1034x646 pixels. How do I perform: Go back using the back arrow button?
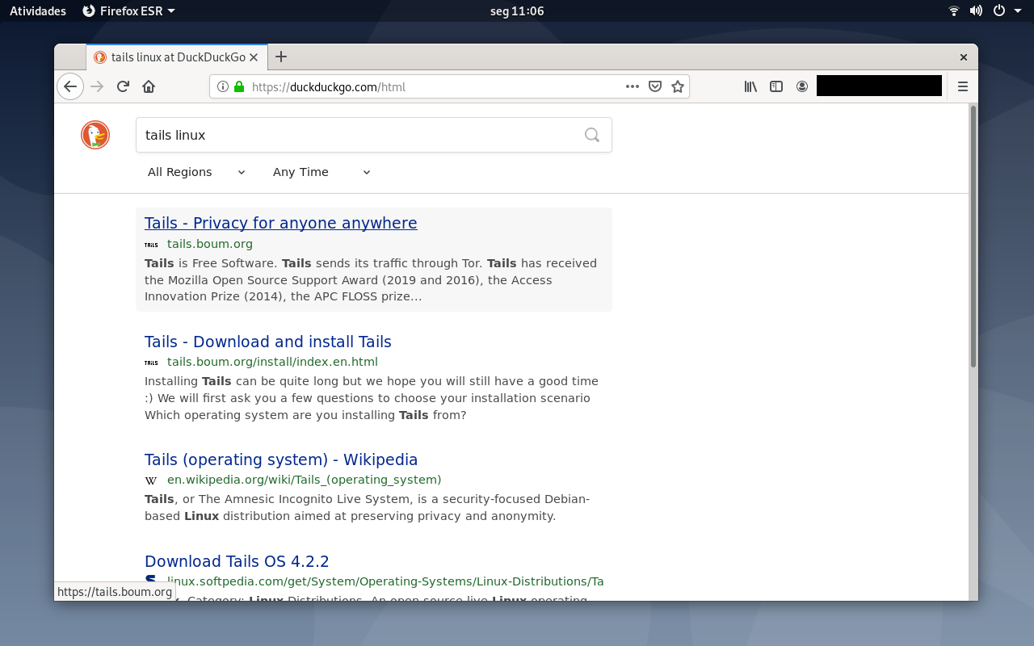pos(70,86)
